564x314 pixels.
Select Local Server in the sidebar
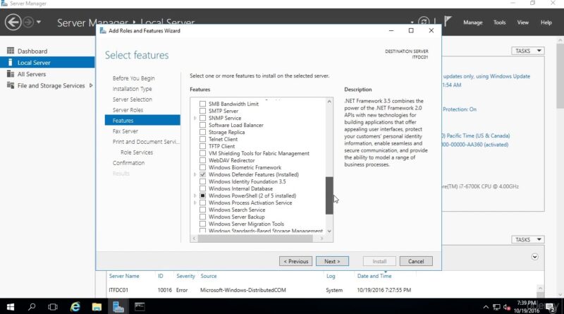[47, 62]
